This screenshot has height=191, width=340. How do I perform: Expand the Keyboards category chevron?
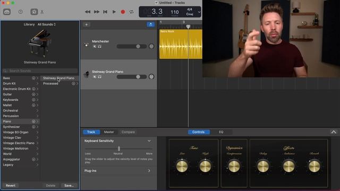(37, 100)
